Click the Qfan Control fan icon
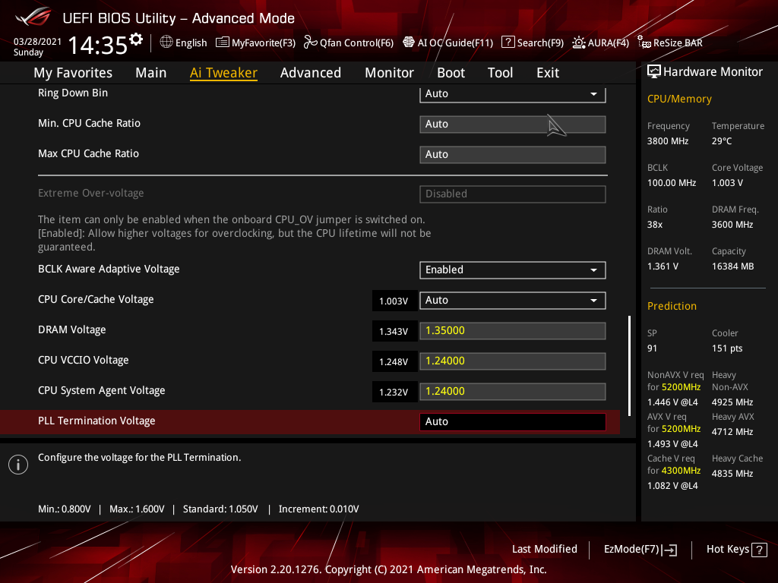Image resolution: width=778 pixels, height=583 pixels. (311, 43)
